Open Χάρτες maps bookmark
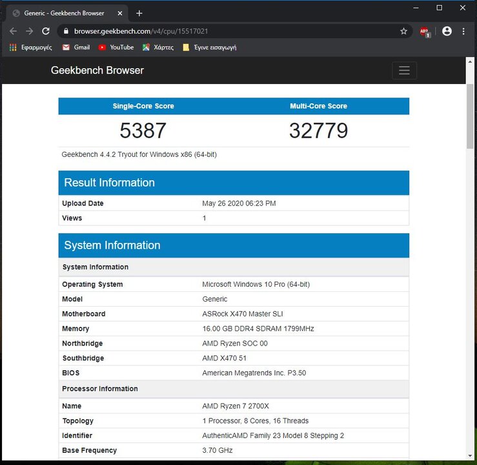Screen dimensions: 477x465 (158, 48)
